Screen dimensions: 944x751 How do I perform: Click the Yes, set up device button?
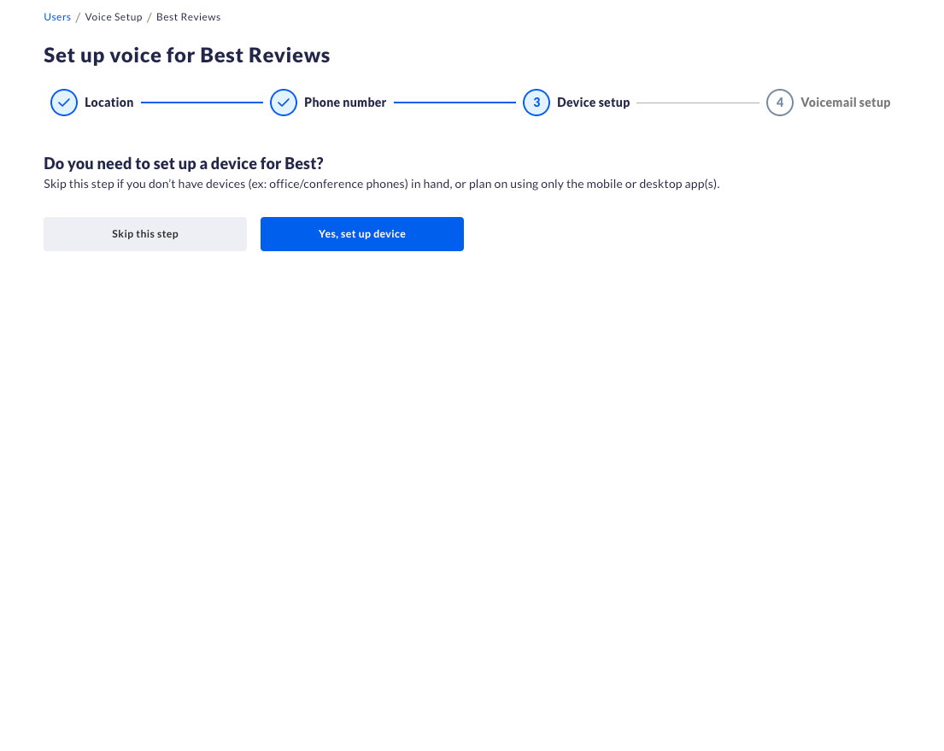click(x=361, y=233)
